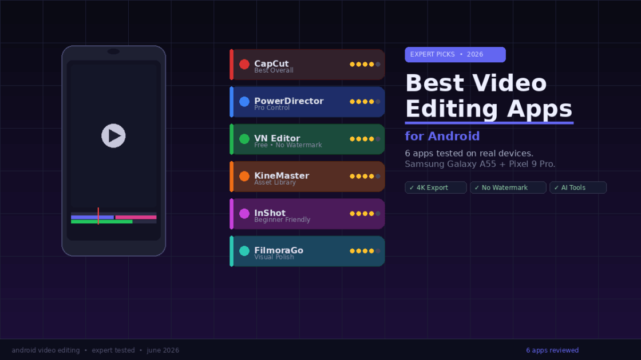Select the KineMaster rating dots

coord(365,177)
